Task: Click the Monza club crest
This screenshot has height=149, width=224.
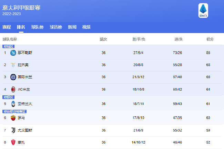Action: pos(13,142)
